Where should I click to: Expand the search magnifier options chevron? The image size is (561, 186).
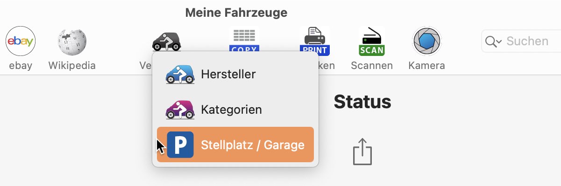pos(494,41)
